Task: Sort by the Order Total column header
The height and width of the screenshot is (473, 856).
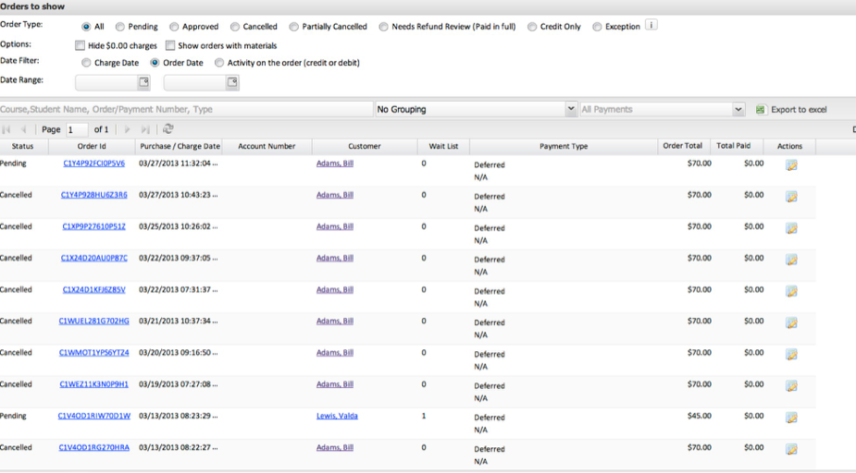Action: 682,146
